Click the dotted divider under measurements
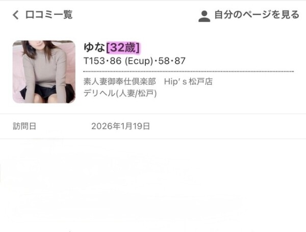Image resolution: width=306 pixels, height=232 pixels. click(189, 72)
